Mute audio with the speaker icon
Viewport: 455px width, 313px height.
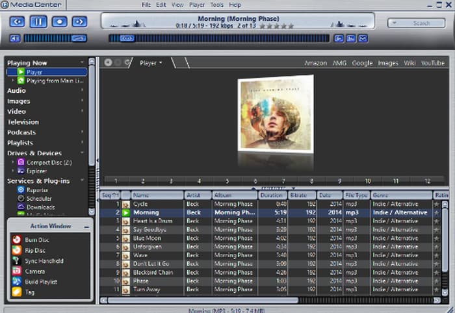pos(15,38)
